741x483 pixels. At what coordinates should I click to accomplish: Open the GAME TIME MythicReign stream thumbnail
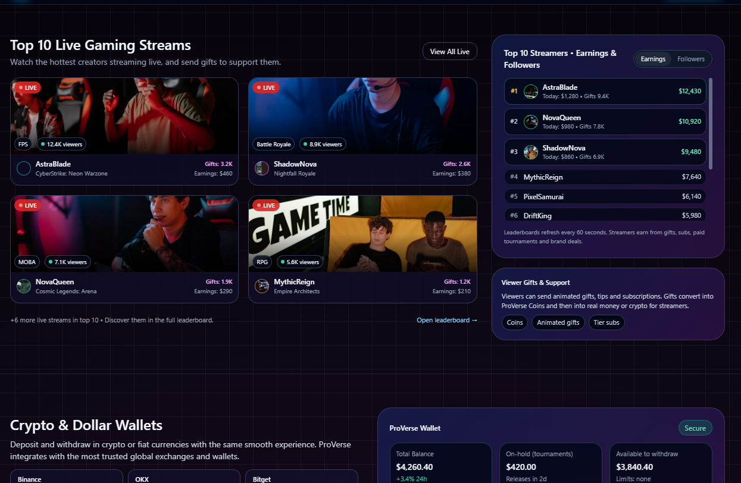[x=362, y=233]
